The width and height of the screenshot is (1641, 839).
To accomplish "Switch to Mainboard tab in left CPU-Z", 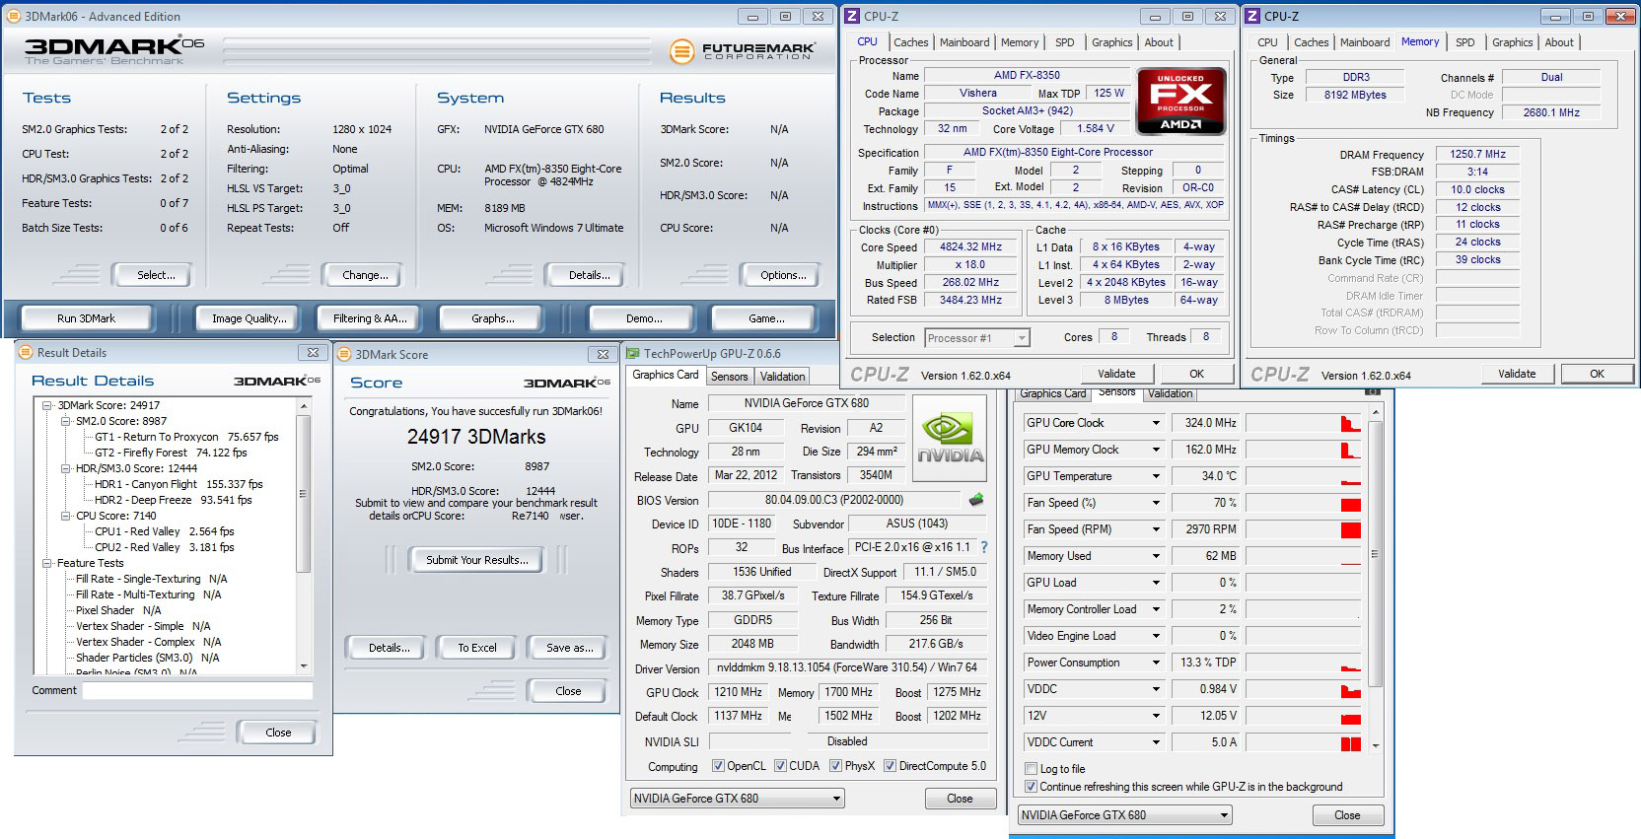I will [x=964, y=42].
